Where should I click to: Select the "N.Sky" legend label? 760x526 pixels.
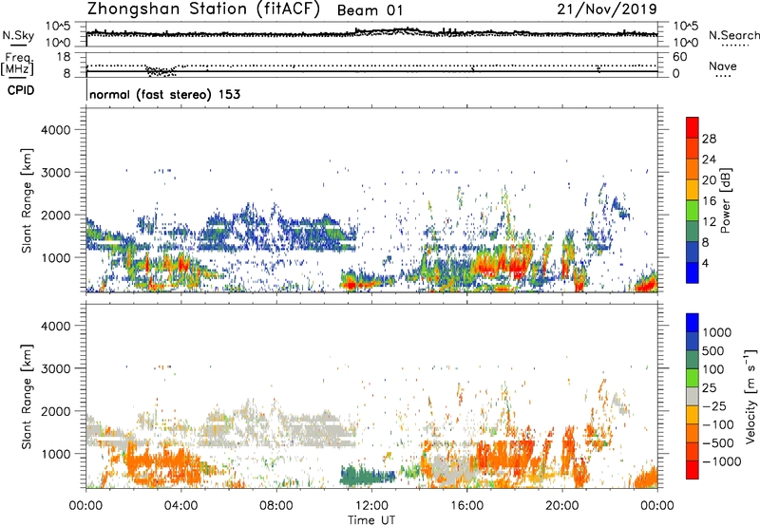pos(18,35)
